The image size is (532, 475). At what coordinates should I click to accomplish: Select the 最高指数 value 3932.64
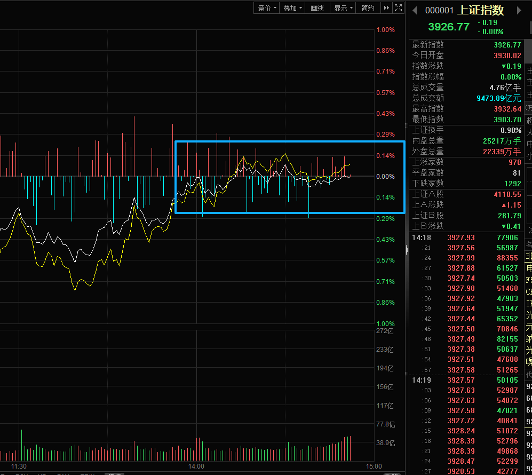coord(507,109)
